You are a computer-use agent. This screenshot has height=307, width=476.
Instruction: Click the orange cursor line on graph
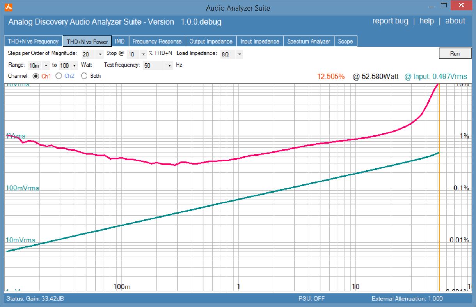pos(440,187)
